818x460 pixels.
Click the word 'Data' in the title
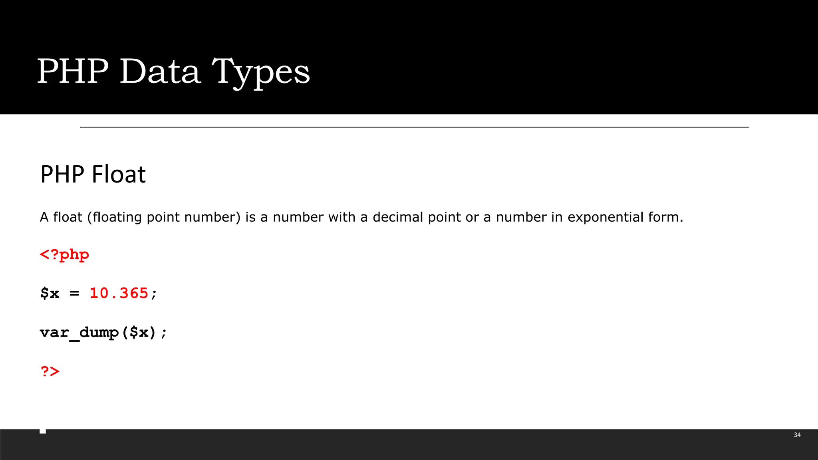[x=160, y=71]
